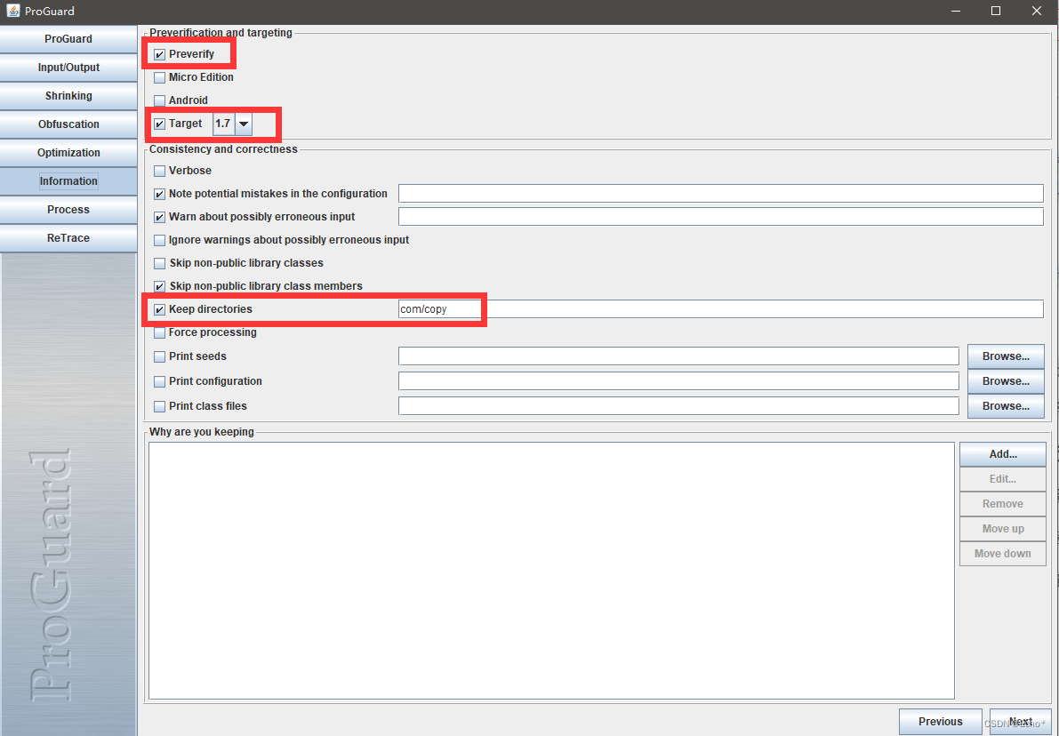
Task: Click the Move down button
Action: pyautogui.click(x=1003, y=555)
